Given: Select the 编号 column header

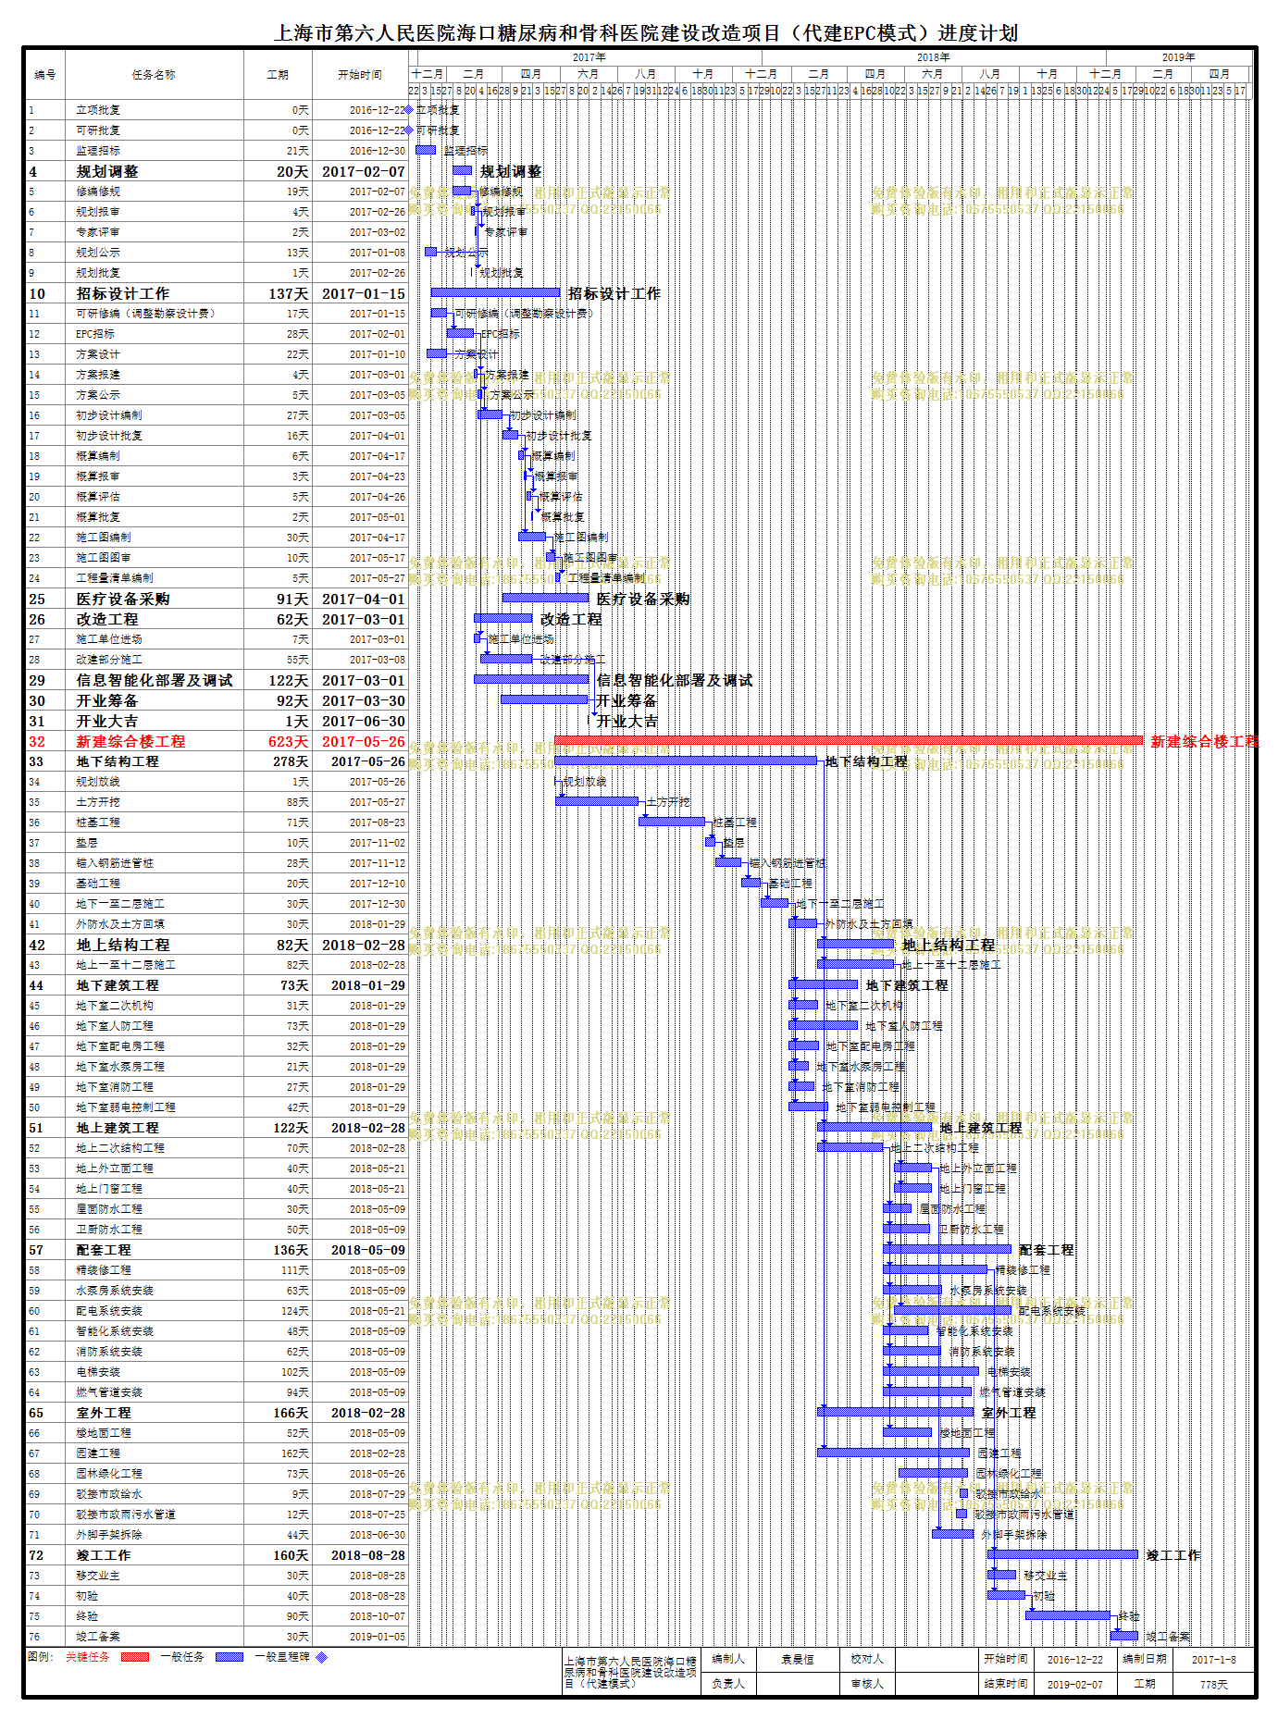Looking at the screenshot, I should click(x=45, y=75).
